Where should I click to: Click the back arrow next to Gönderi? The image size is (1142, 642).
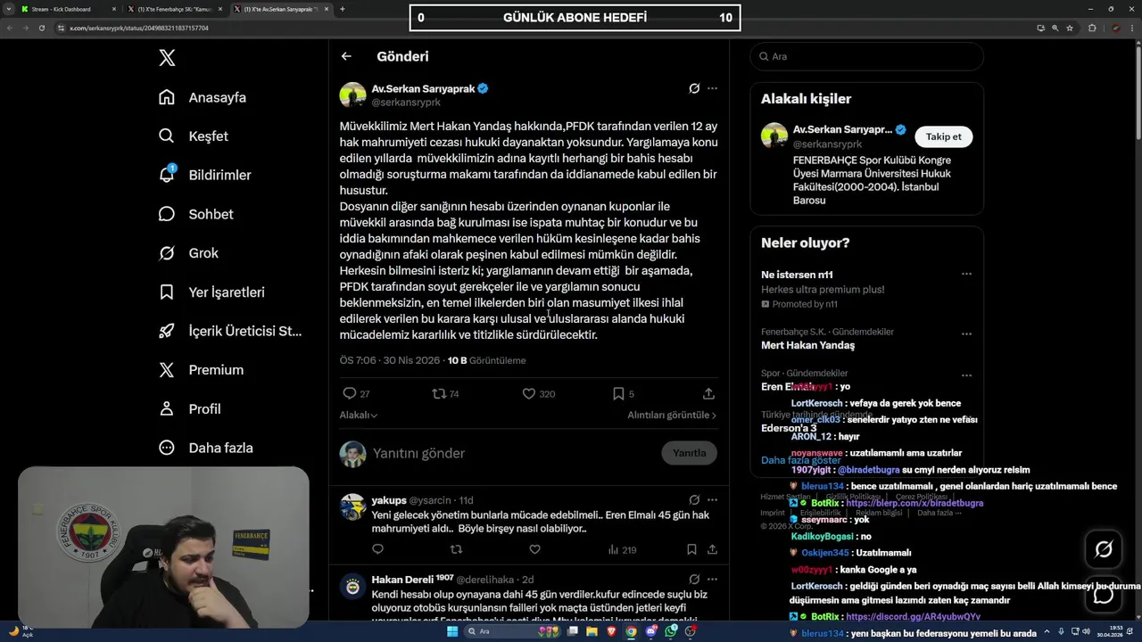(346, 56)
